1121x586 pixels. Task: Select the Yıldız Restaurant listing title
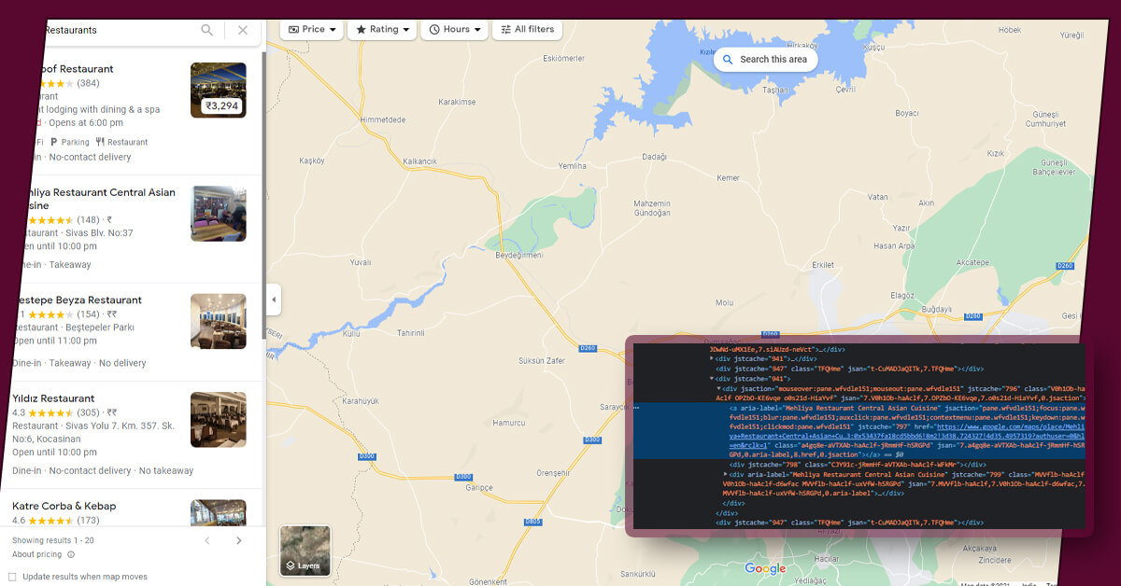(53, 398)
